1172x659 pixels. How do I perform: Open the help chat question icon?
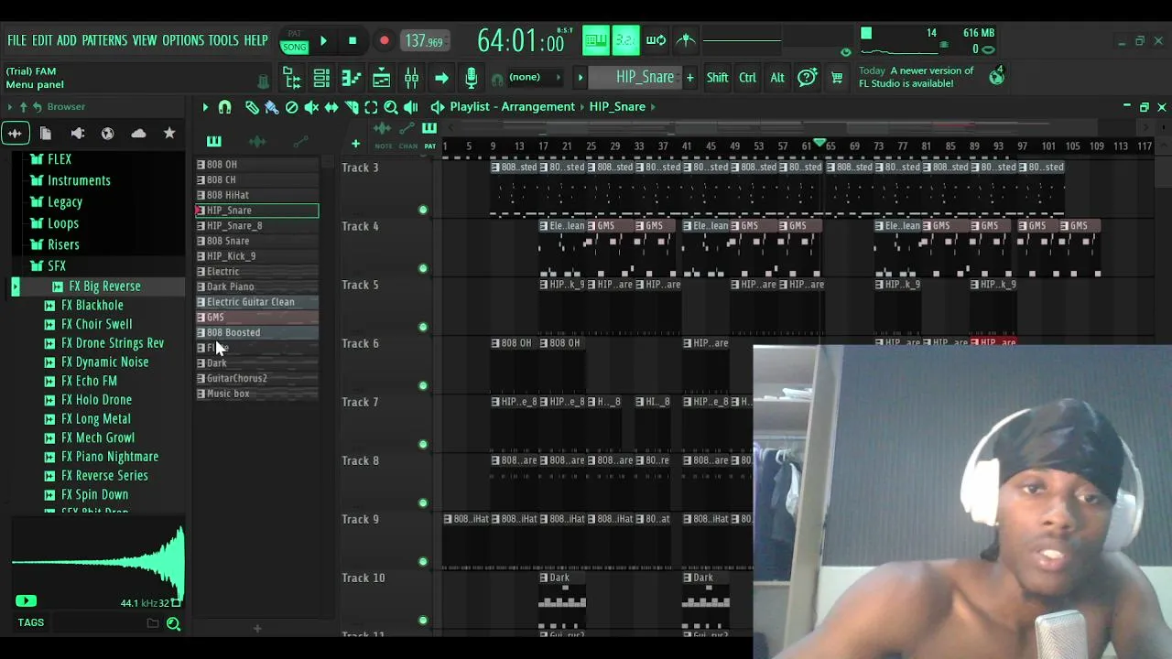807,78
